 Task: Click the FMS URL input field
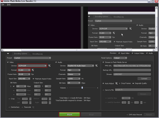pyautogui.click(x=132, y=66)
